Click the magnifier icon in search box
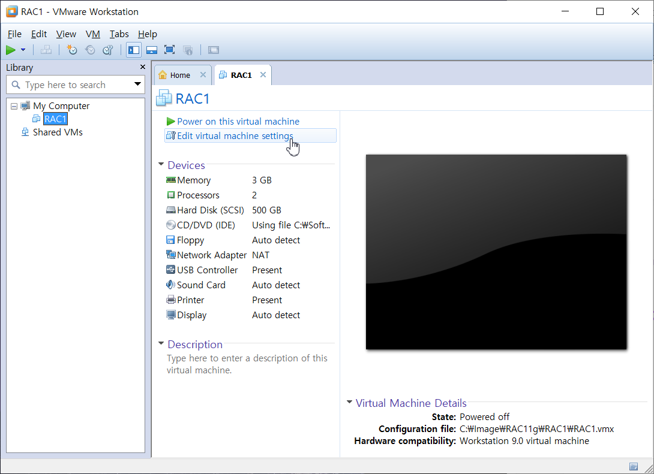654x474 pixels. click(16, 85)
